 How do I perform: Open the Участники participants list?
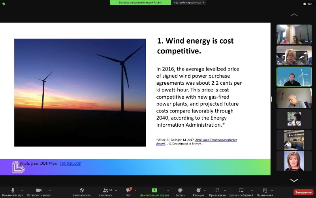click(x=105, y=190)
